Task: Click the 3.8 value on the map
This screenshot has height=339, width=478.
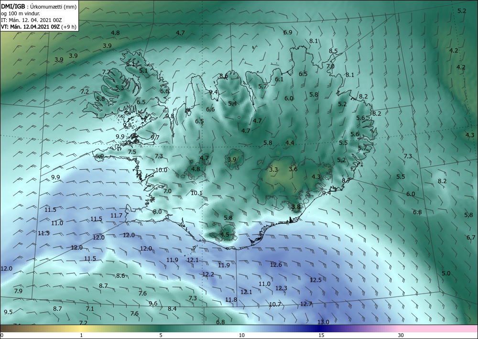Action: [x=296, y=207]
